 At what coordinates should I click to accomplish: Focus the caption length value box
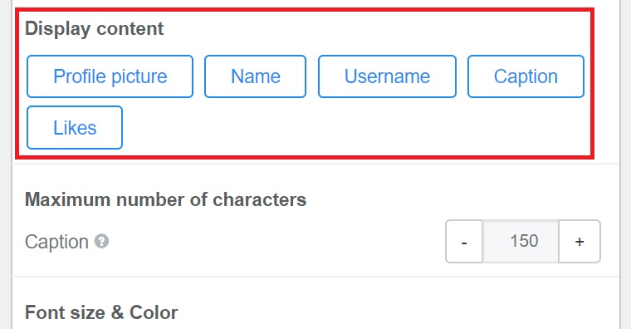click(x=521, y=242)
